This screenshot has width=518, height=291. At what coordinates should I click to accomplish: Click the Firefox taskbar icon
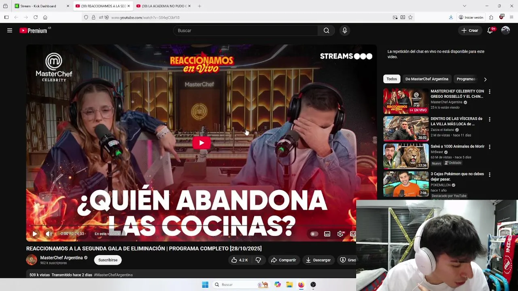(x=301, y=285)
